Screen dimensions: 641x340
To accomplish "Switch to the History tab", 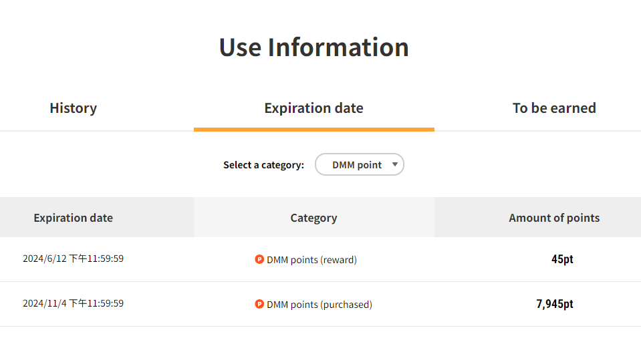I will [x=73, y=108].
